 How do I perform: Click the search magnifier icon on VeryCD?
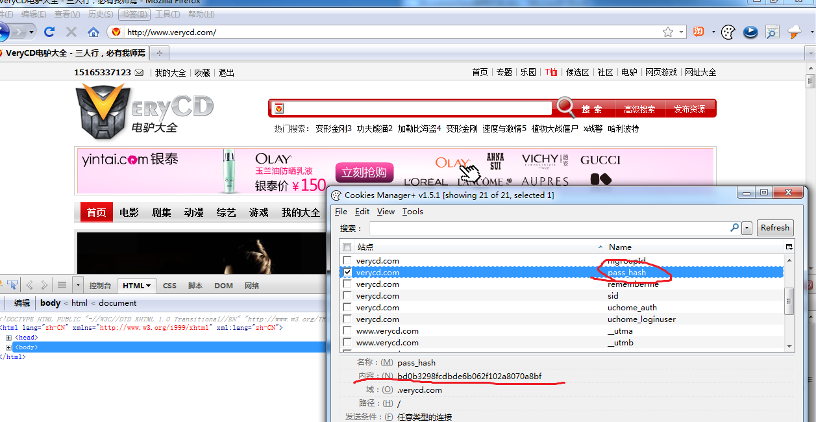[x=565, y=108]
